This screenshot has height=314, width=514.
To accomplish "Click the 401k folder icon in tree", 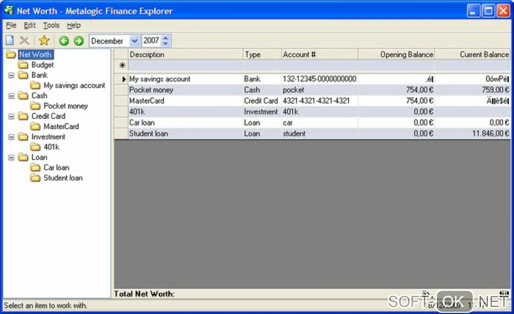I will click(35, 147).
